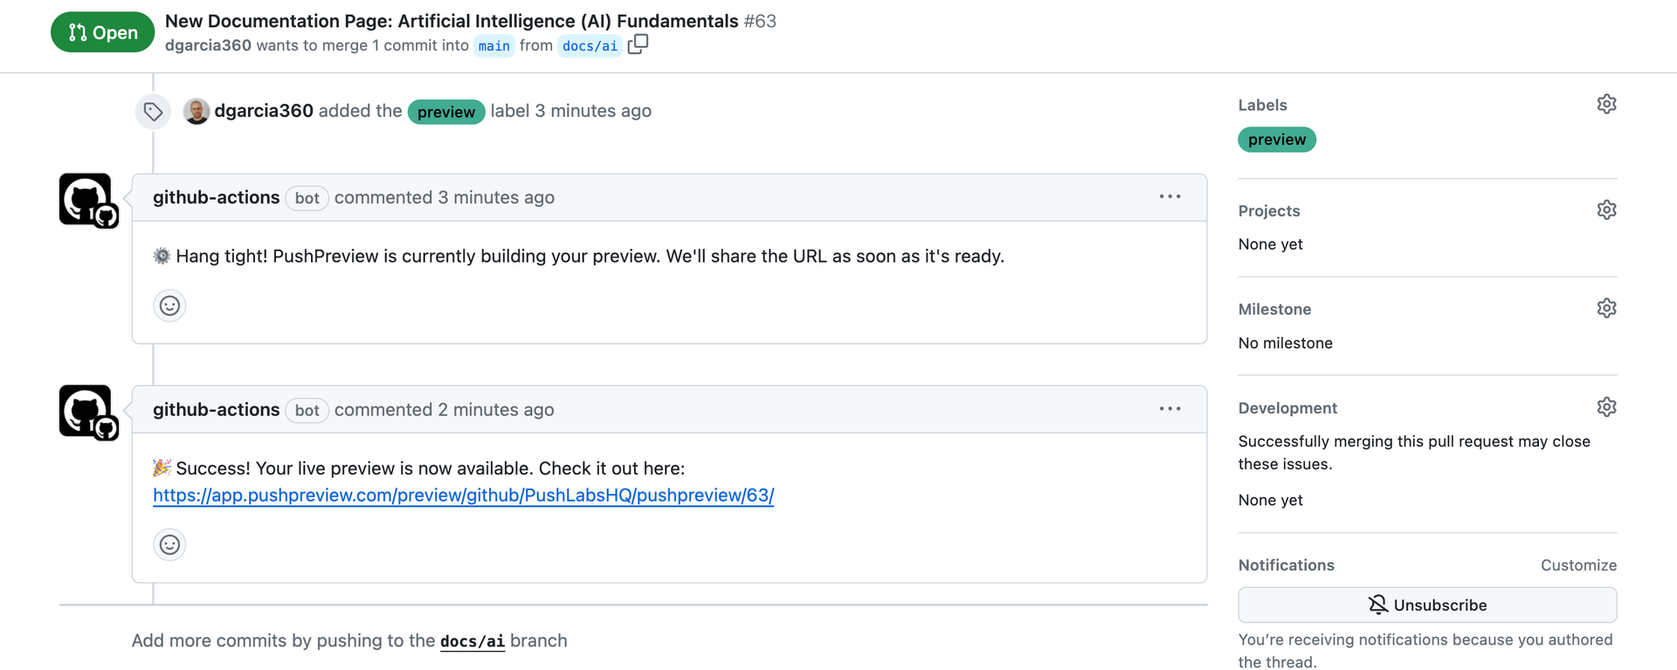Open options menu for second bot comment
This screenshot has height=670, width=1677.
click(1170, 409)
